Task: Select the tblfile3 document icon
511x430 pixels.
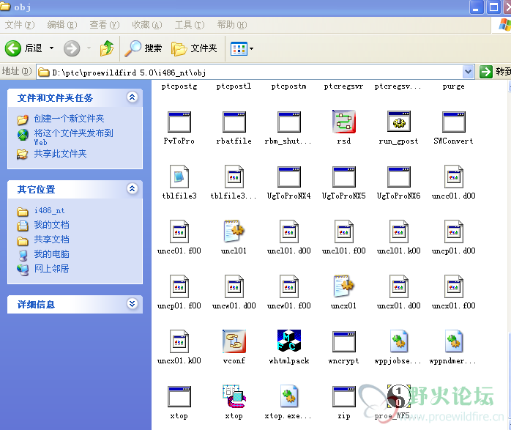Action: point(179,177)
